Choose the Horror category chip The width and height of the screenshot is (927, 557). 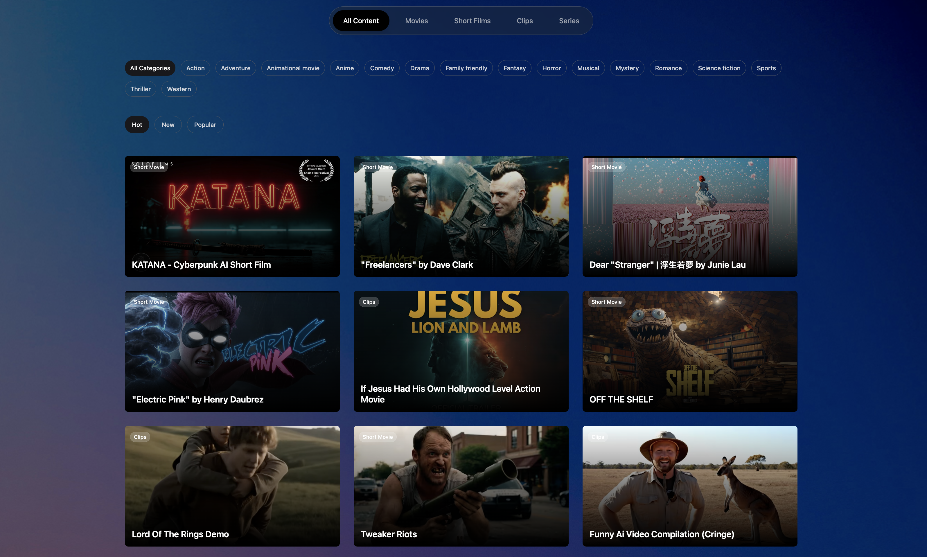(551, 68)
